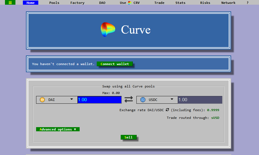The image size is (259, 155).
Task: Click the 0.9999 exchange rate value
Action: [213, 110]
